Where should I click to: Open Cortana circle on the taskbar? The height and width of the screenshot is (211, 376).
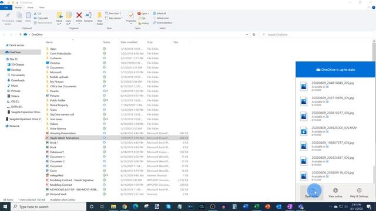pos(92,206)
